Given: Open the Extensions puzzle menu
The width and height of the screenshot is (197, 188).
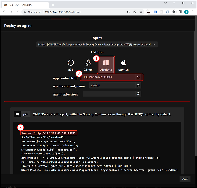Looking at the screenshot, I should [x=174, y=12].
